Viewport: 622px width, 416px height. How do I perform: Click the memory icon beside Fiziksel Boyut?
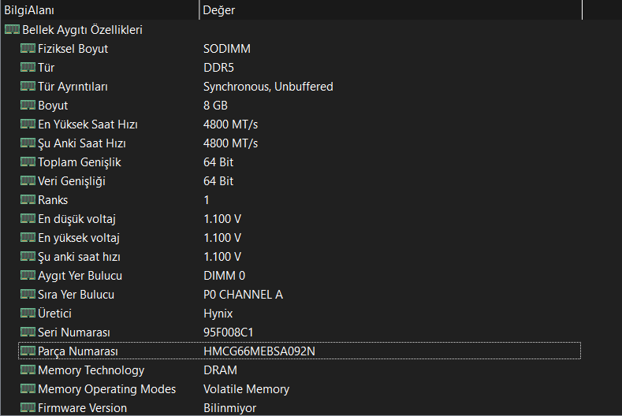pyautogui.click(x=28, y=49)
